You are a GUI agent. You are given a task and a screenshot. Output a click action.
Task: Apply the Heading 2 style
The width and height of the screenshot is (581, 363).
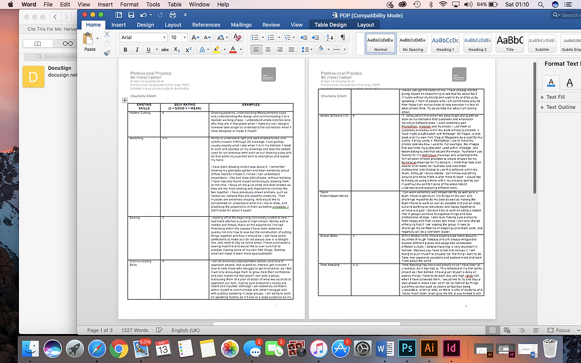click(477, 43)
